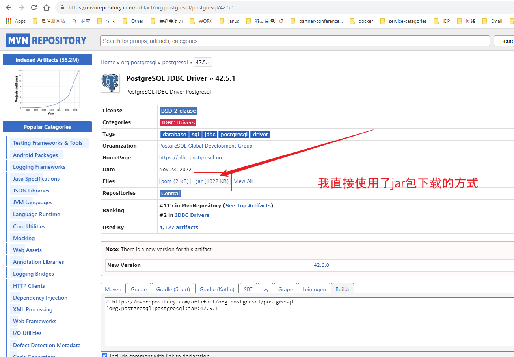Toggle 'Include comment with link to declaration'

104,355
